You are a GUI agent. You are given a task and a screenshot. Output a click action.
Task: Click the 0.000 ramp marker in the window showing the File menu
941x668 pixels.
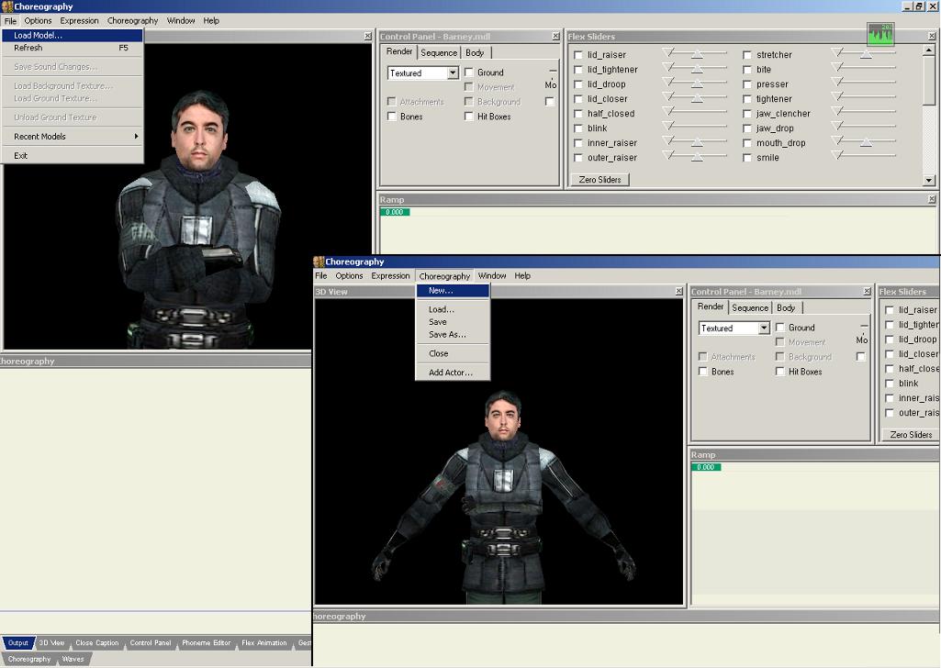pyautogui.click(x=395, y=212)
